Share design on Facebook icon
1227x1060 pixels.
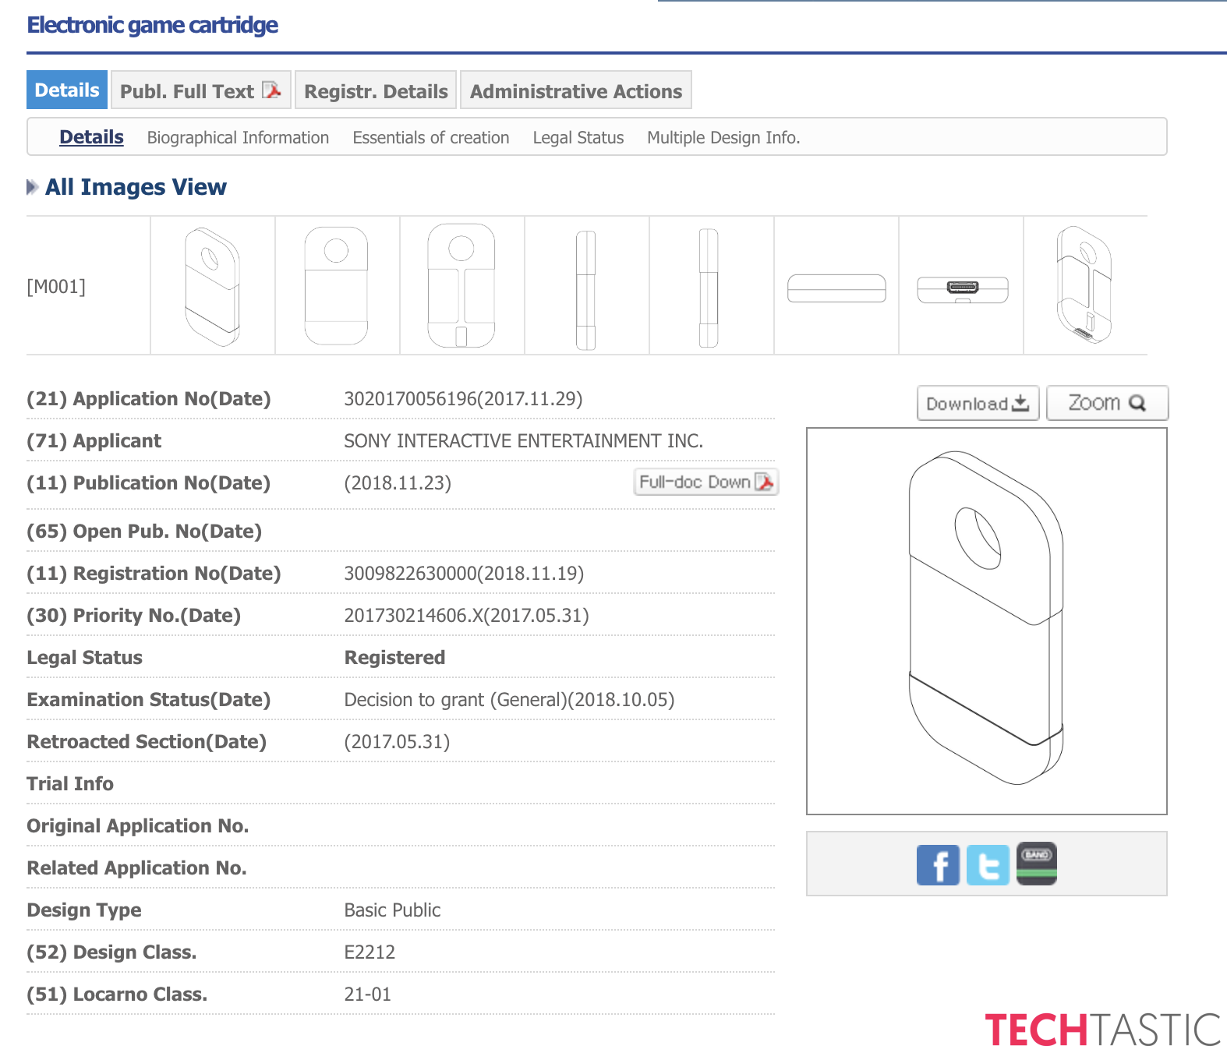pyautogui.click(x=938, y=865)
